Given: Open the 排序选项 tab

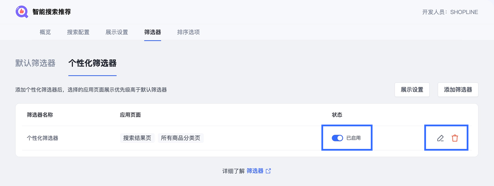Looking at the screenshot, I should [188, 32].
